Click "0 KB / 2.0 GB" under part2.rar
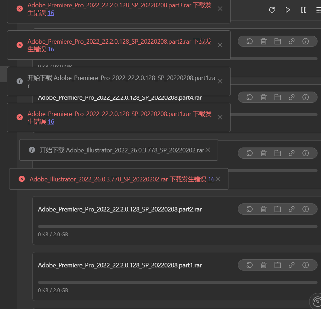 [53, 235]
